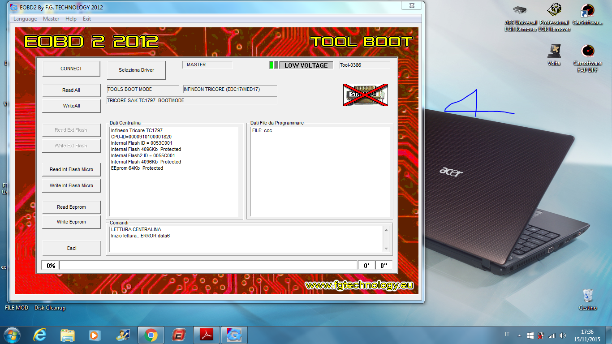Viewport: 612px width, 344px height.
Task: Click the EOBD2 title bar app icon
Action: (x=14, y=7)
